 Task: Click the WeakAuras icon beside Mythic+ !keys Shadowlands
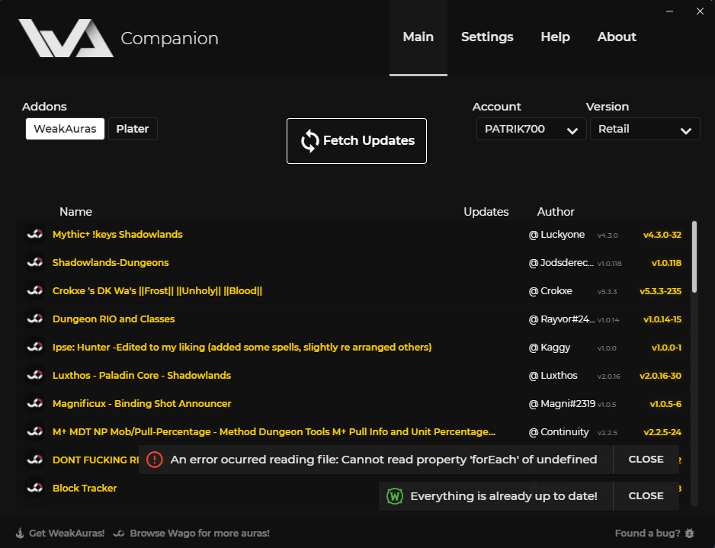pos(34,234)
